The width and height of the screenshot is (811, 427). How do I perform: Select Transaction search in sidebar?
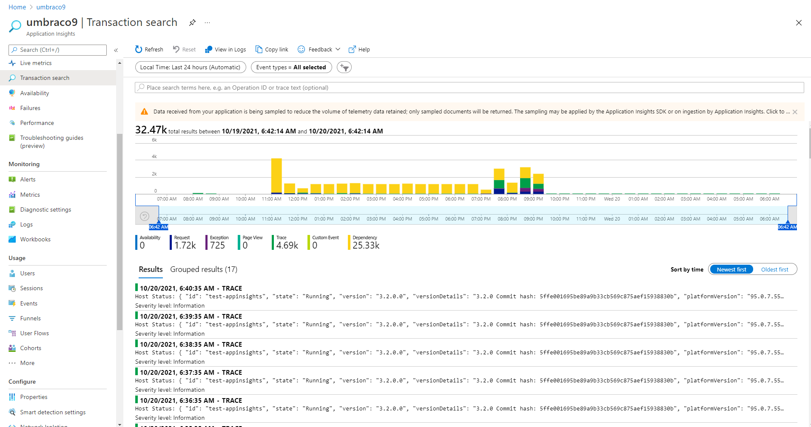[x=58, y=78]
